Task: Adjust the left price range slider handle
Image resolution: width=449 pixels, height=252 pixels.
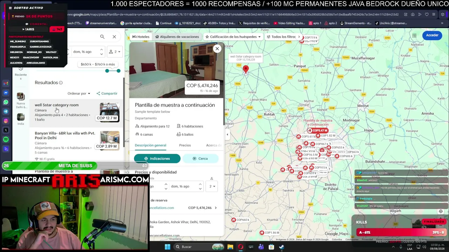Action: [x=107, y=71]
